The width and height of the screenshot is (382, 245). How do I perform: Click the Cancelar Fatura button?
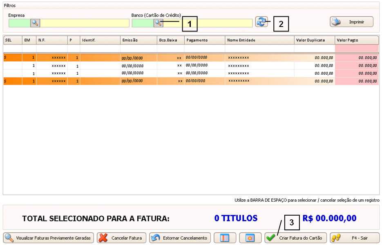(x=121, y=238)
